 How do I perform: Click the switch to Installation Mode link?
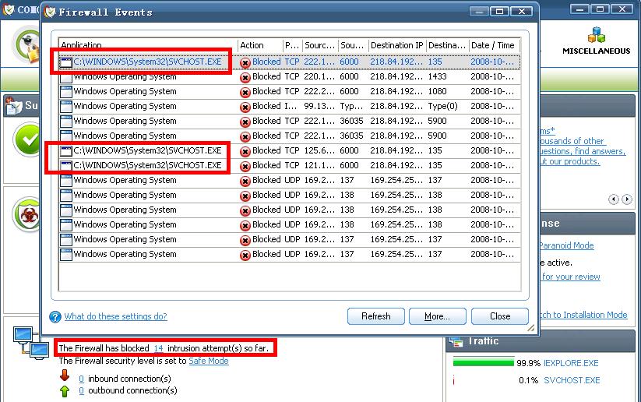point(583,315)
